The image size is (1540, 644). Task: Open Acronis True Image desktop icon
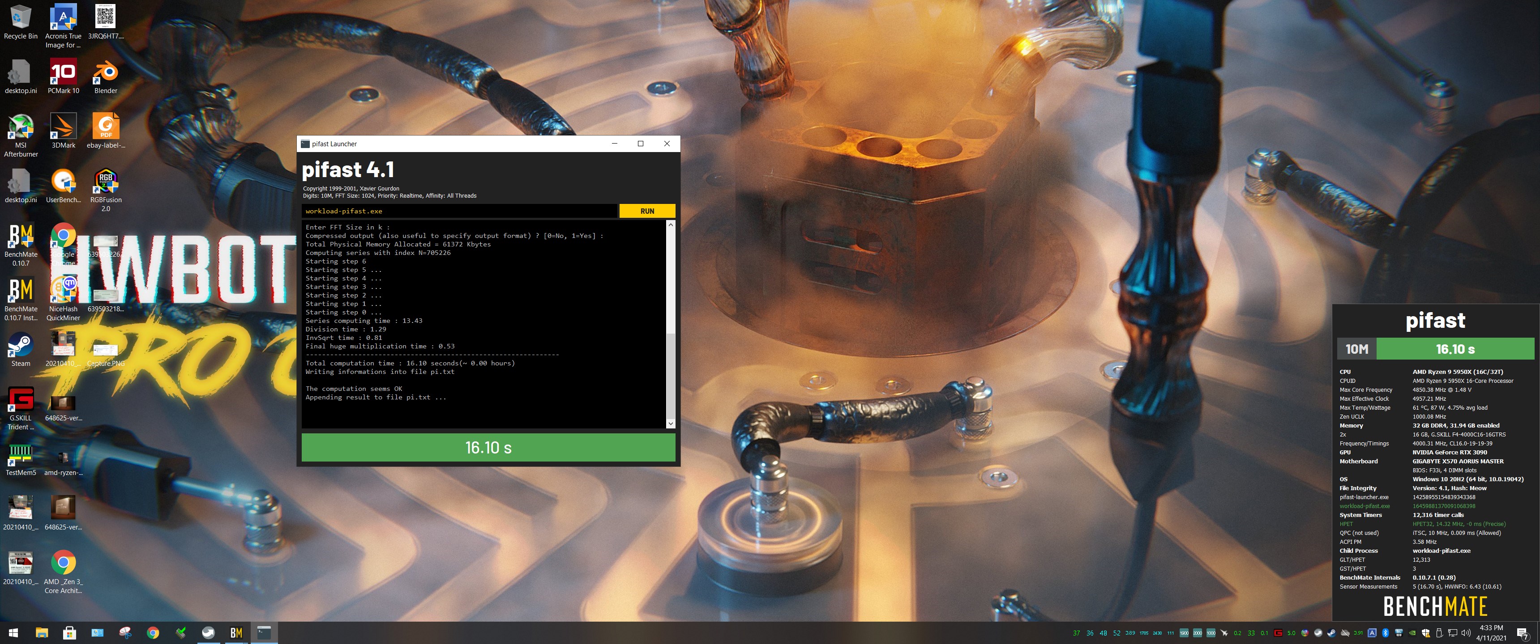[x=64, y=25]
